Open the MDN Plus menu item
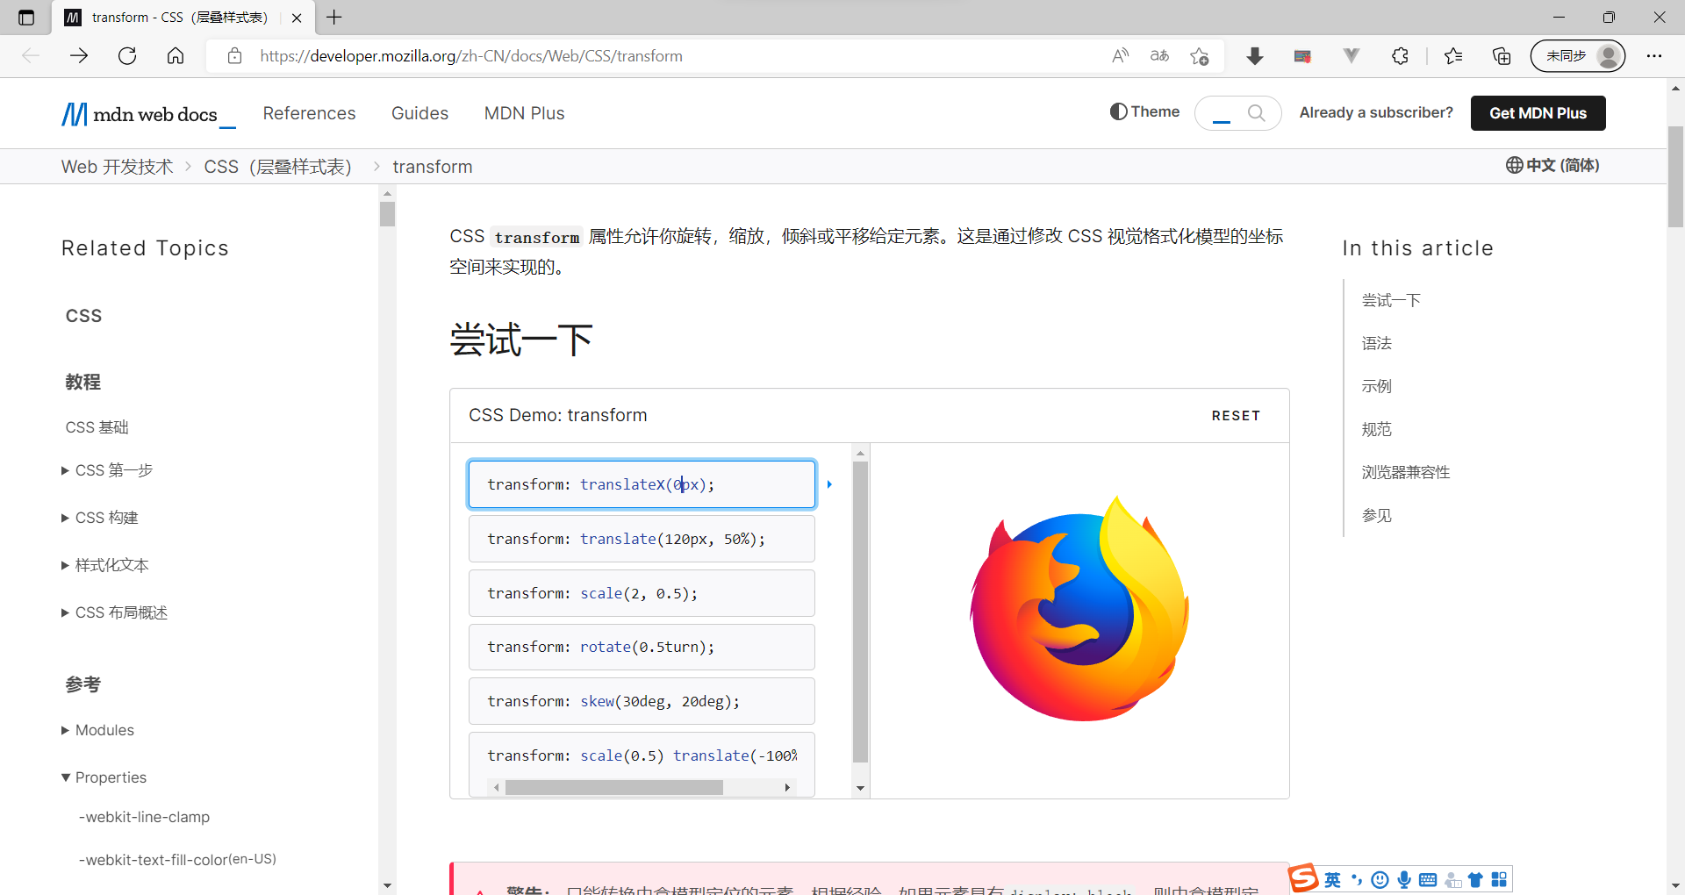The height and width of the screenshot is (895, 1685). point(524,113)
